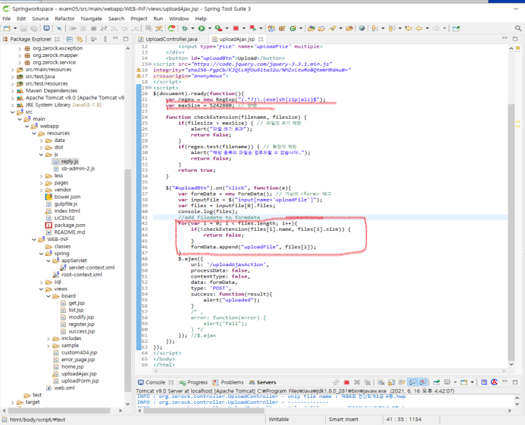Click Open Console icon

464,382
